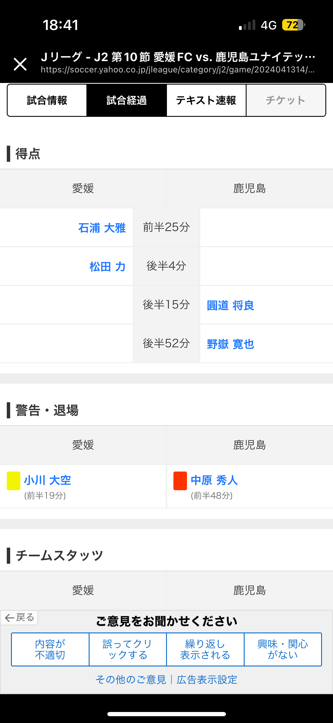Open the チケット tab
The image size is (333, 723).
286,100
